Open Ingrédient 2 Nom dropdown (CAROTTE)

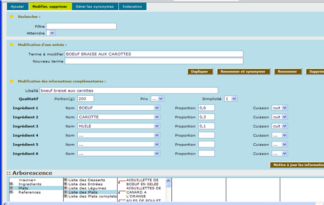click(x=119, y=117)
